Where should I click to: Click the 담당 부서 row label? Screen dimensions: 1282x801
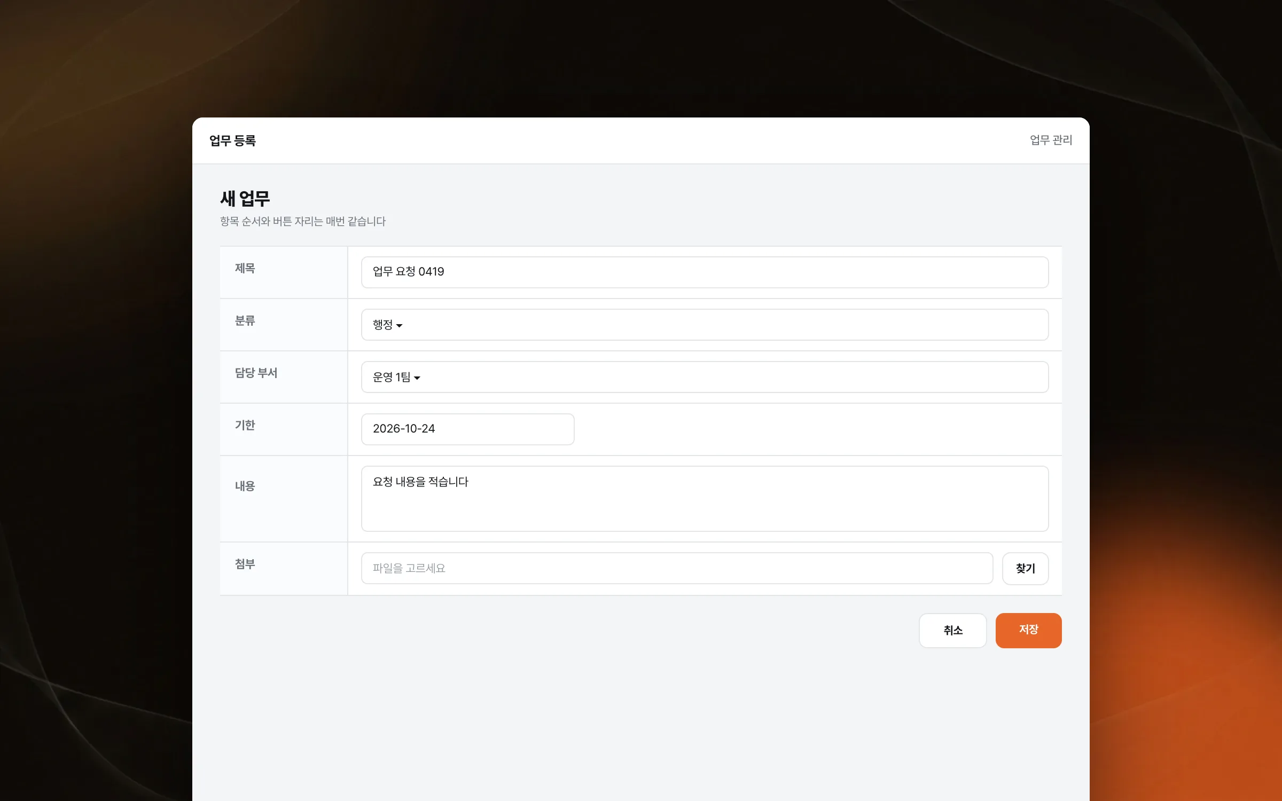pyautogui.click(x=256, y=373)
